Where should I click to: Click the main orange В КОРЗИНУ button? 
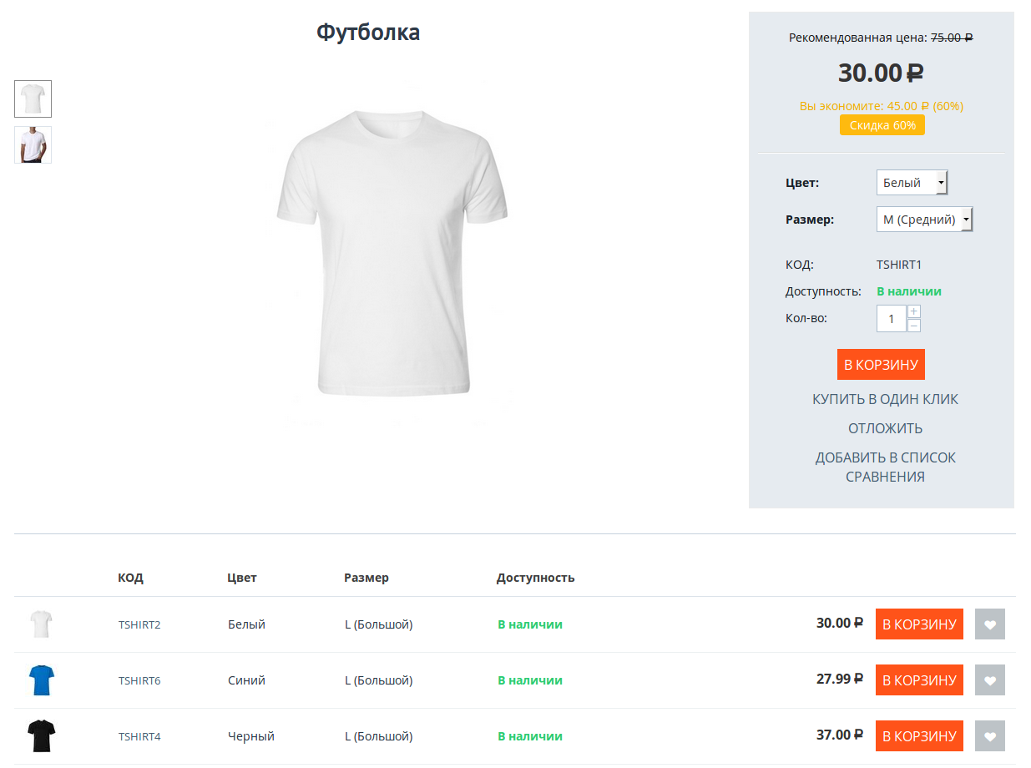881,365
